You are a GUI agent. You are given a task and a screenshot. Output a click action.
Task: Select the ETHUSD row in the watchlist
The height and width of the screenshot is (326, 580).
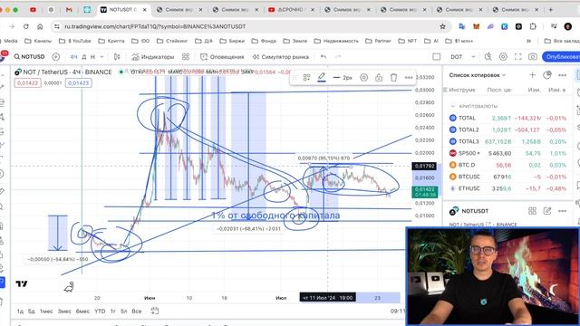tap(507, 188)
